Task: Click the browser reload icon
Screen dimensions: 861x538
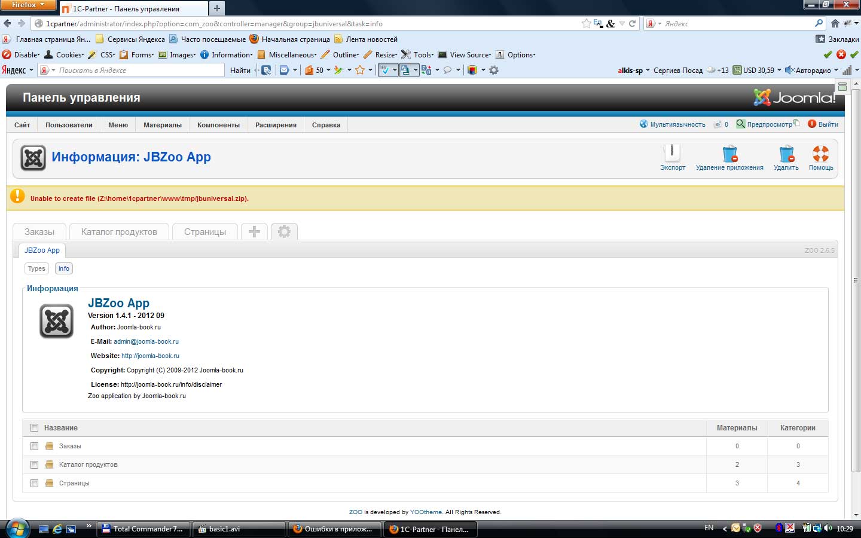Action: pos(632,24)
